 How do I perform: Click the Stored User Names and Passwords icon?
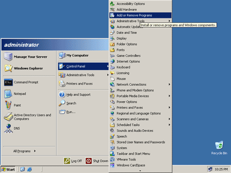pos(112,142)
